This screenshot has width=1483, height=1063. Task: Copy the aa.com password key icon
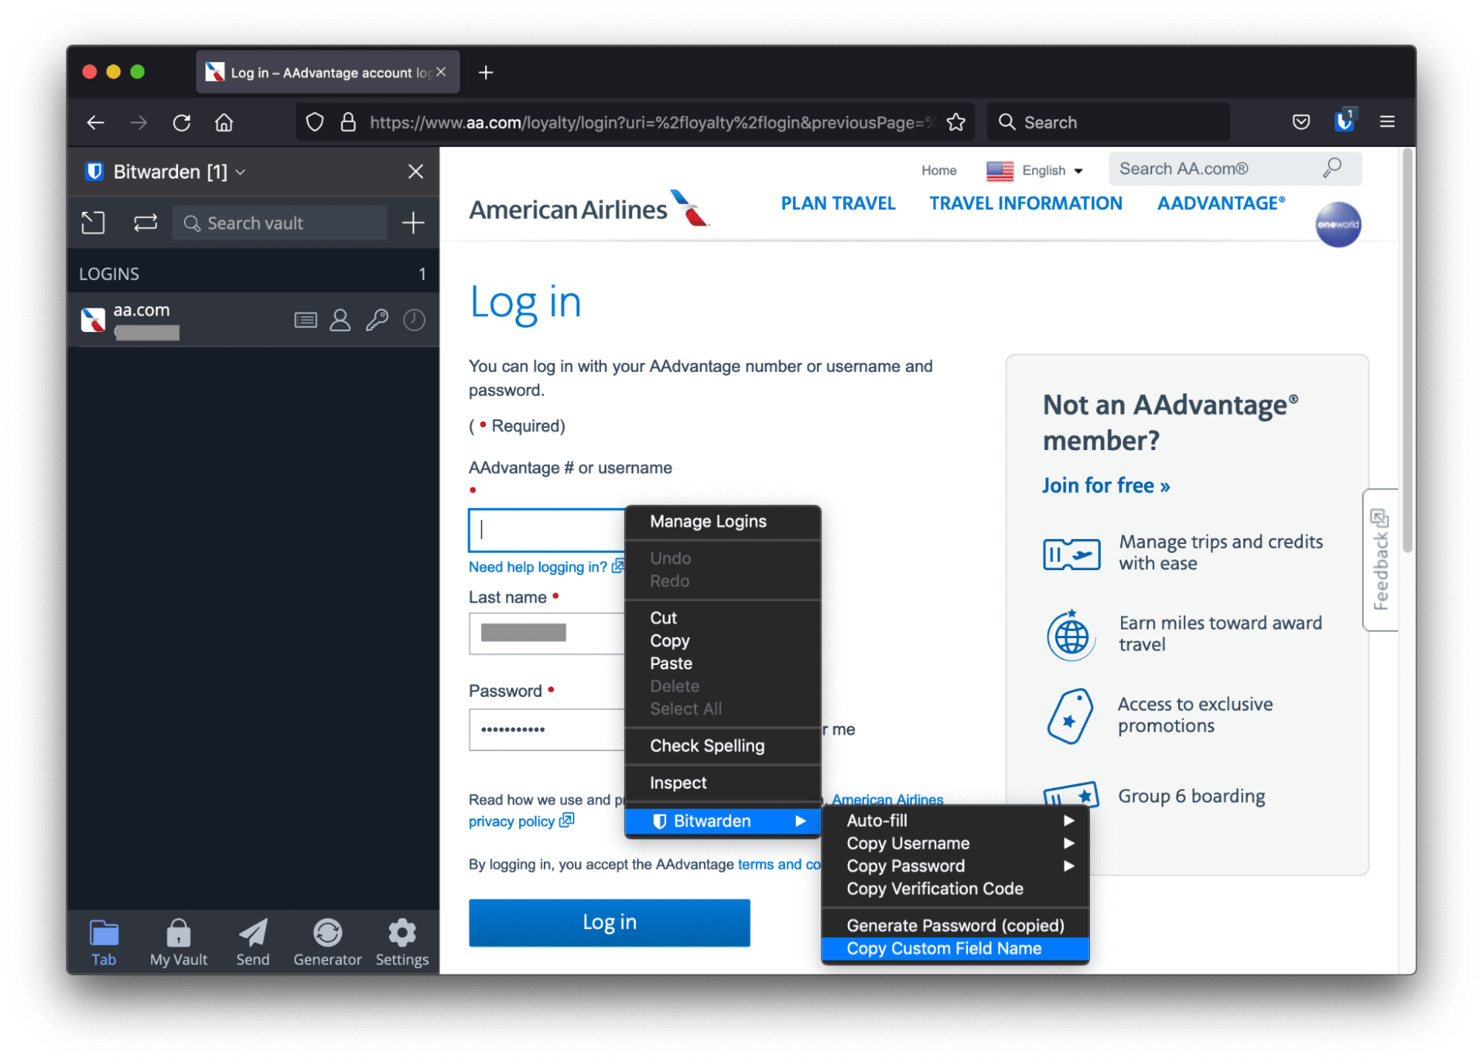[377, 320]
